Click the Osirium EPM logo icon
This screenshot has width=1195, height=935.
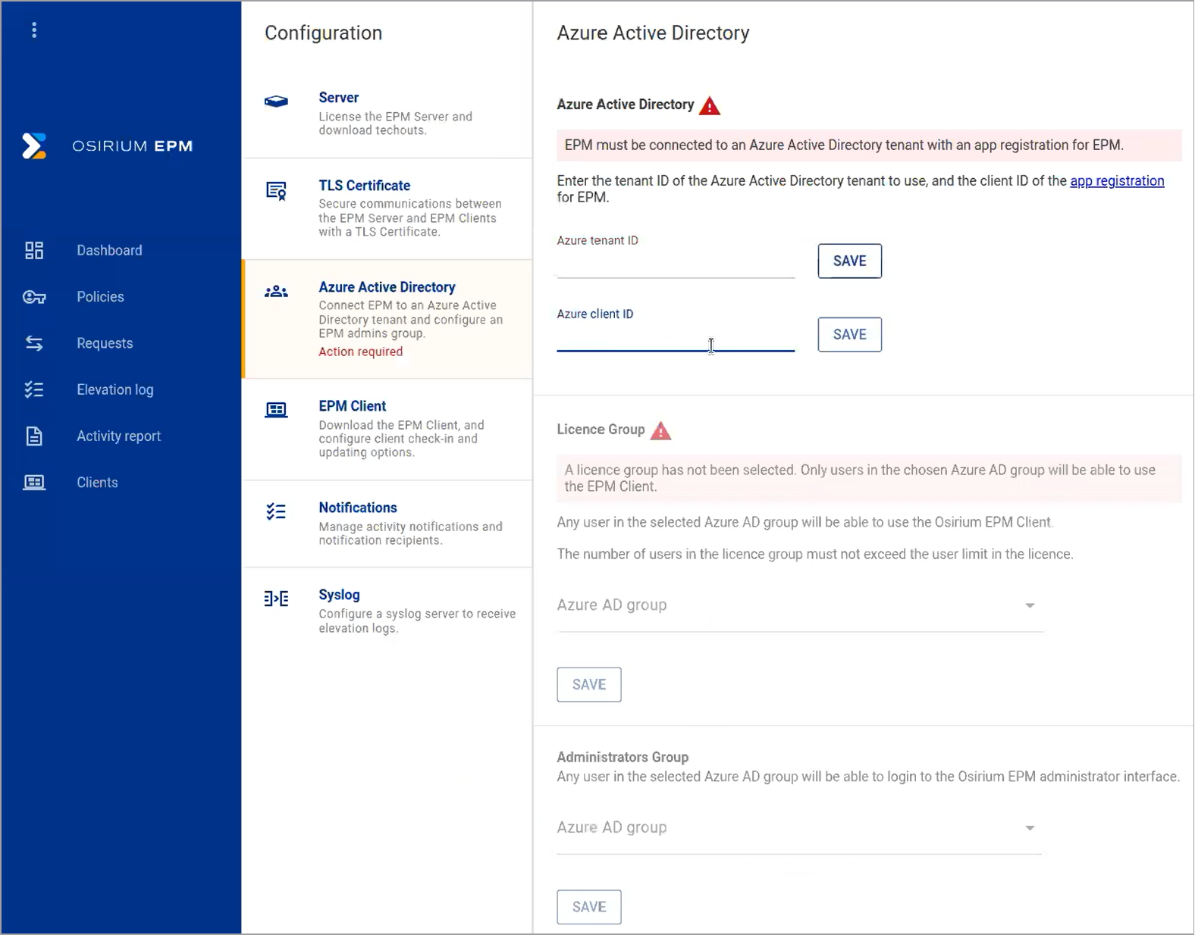[34, 145]
